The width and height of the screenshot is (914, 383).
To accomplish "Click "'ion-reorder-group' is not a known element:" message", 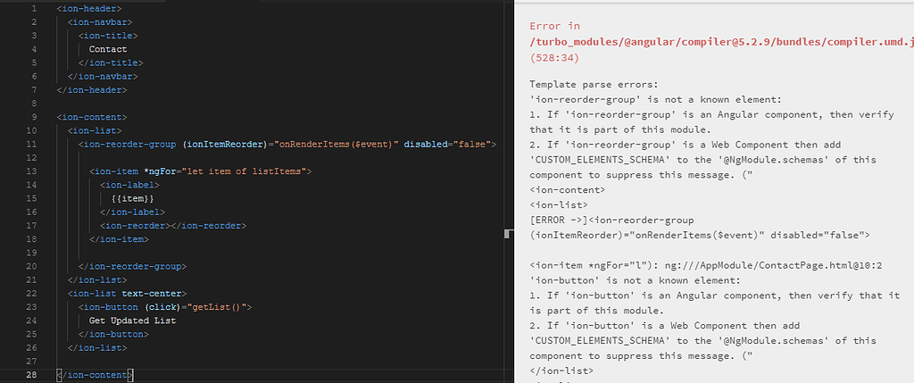I will tap(655, 100).
